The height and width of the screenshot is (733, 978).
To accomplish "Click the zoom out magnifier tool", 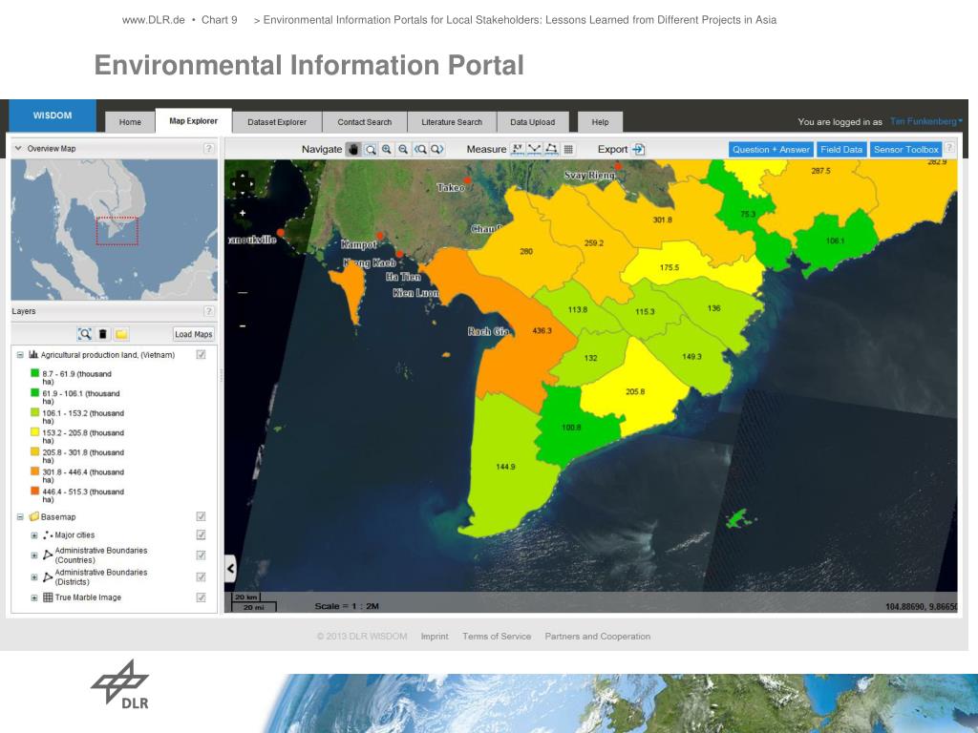I will tap(403, 150).
